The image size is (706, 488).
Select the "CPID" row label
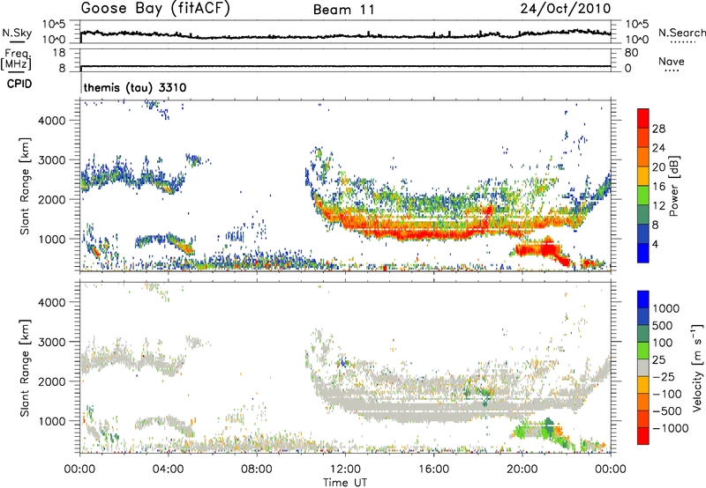click(19, 84)
